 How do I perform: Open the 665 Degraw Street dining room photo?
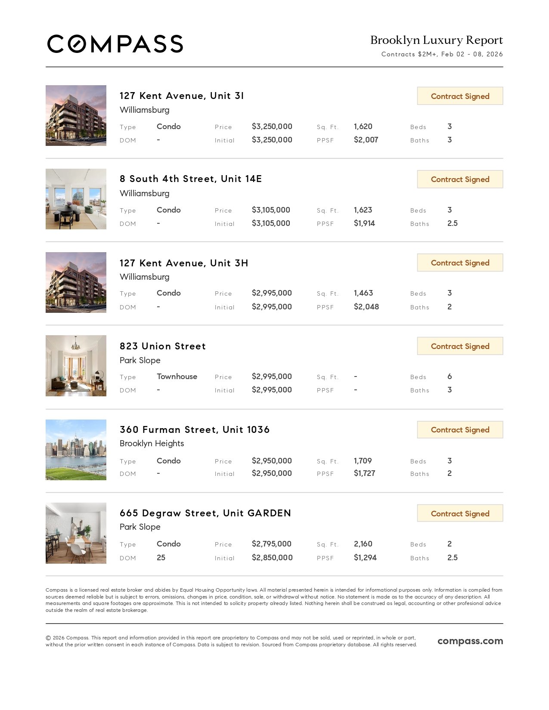pyautogui.click(x=76, y=533)
